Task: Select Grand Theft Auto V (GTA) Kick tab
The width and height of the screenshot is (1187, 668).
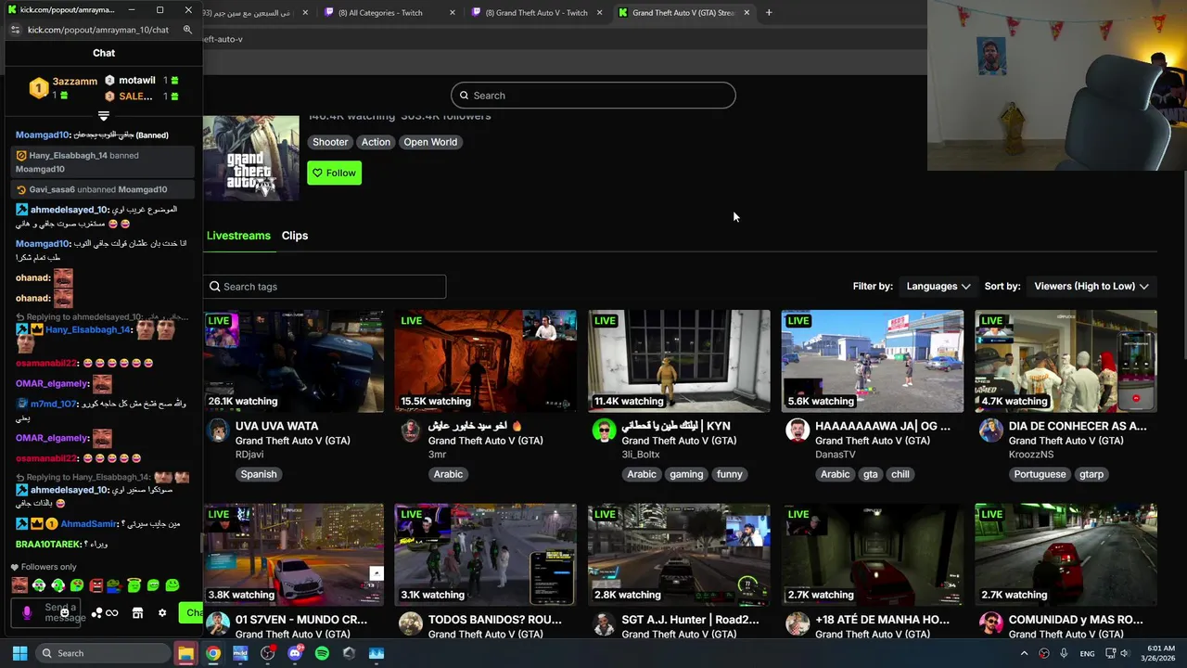Action: coord(684,13)
